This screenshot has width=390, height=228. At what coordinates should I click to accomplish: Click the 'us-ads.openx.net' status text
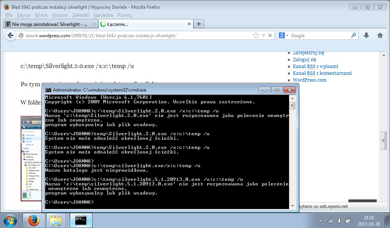(331, 206)
